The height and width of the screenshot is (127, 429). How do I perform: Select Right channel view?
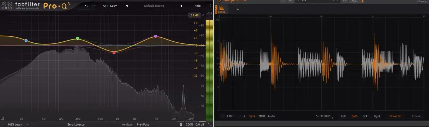tap(377, 116)
